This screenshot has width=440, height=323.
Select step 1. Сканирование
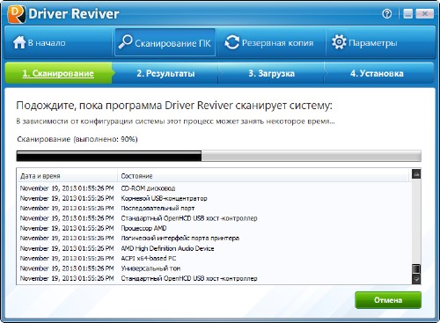click(x=58, y=73)
